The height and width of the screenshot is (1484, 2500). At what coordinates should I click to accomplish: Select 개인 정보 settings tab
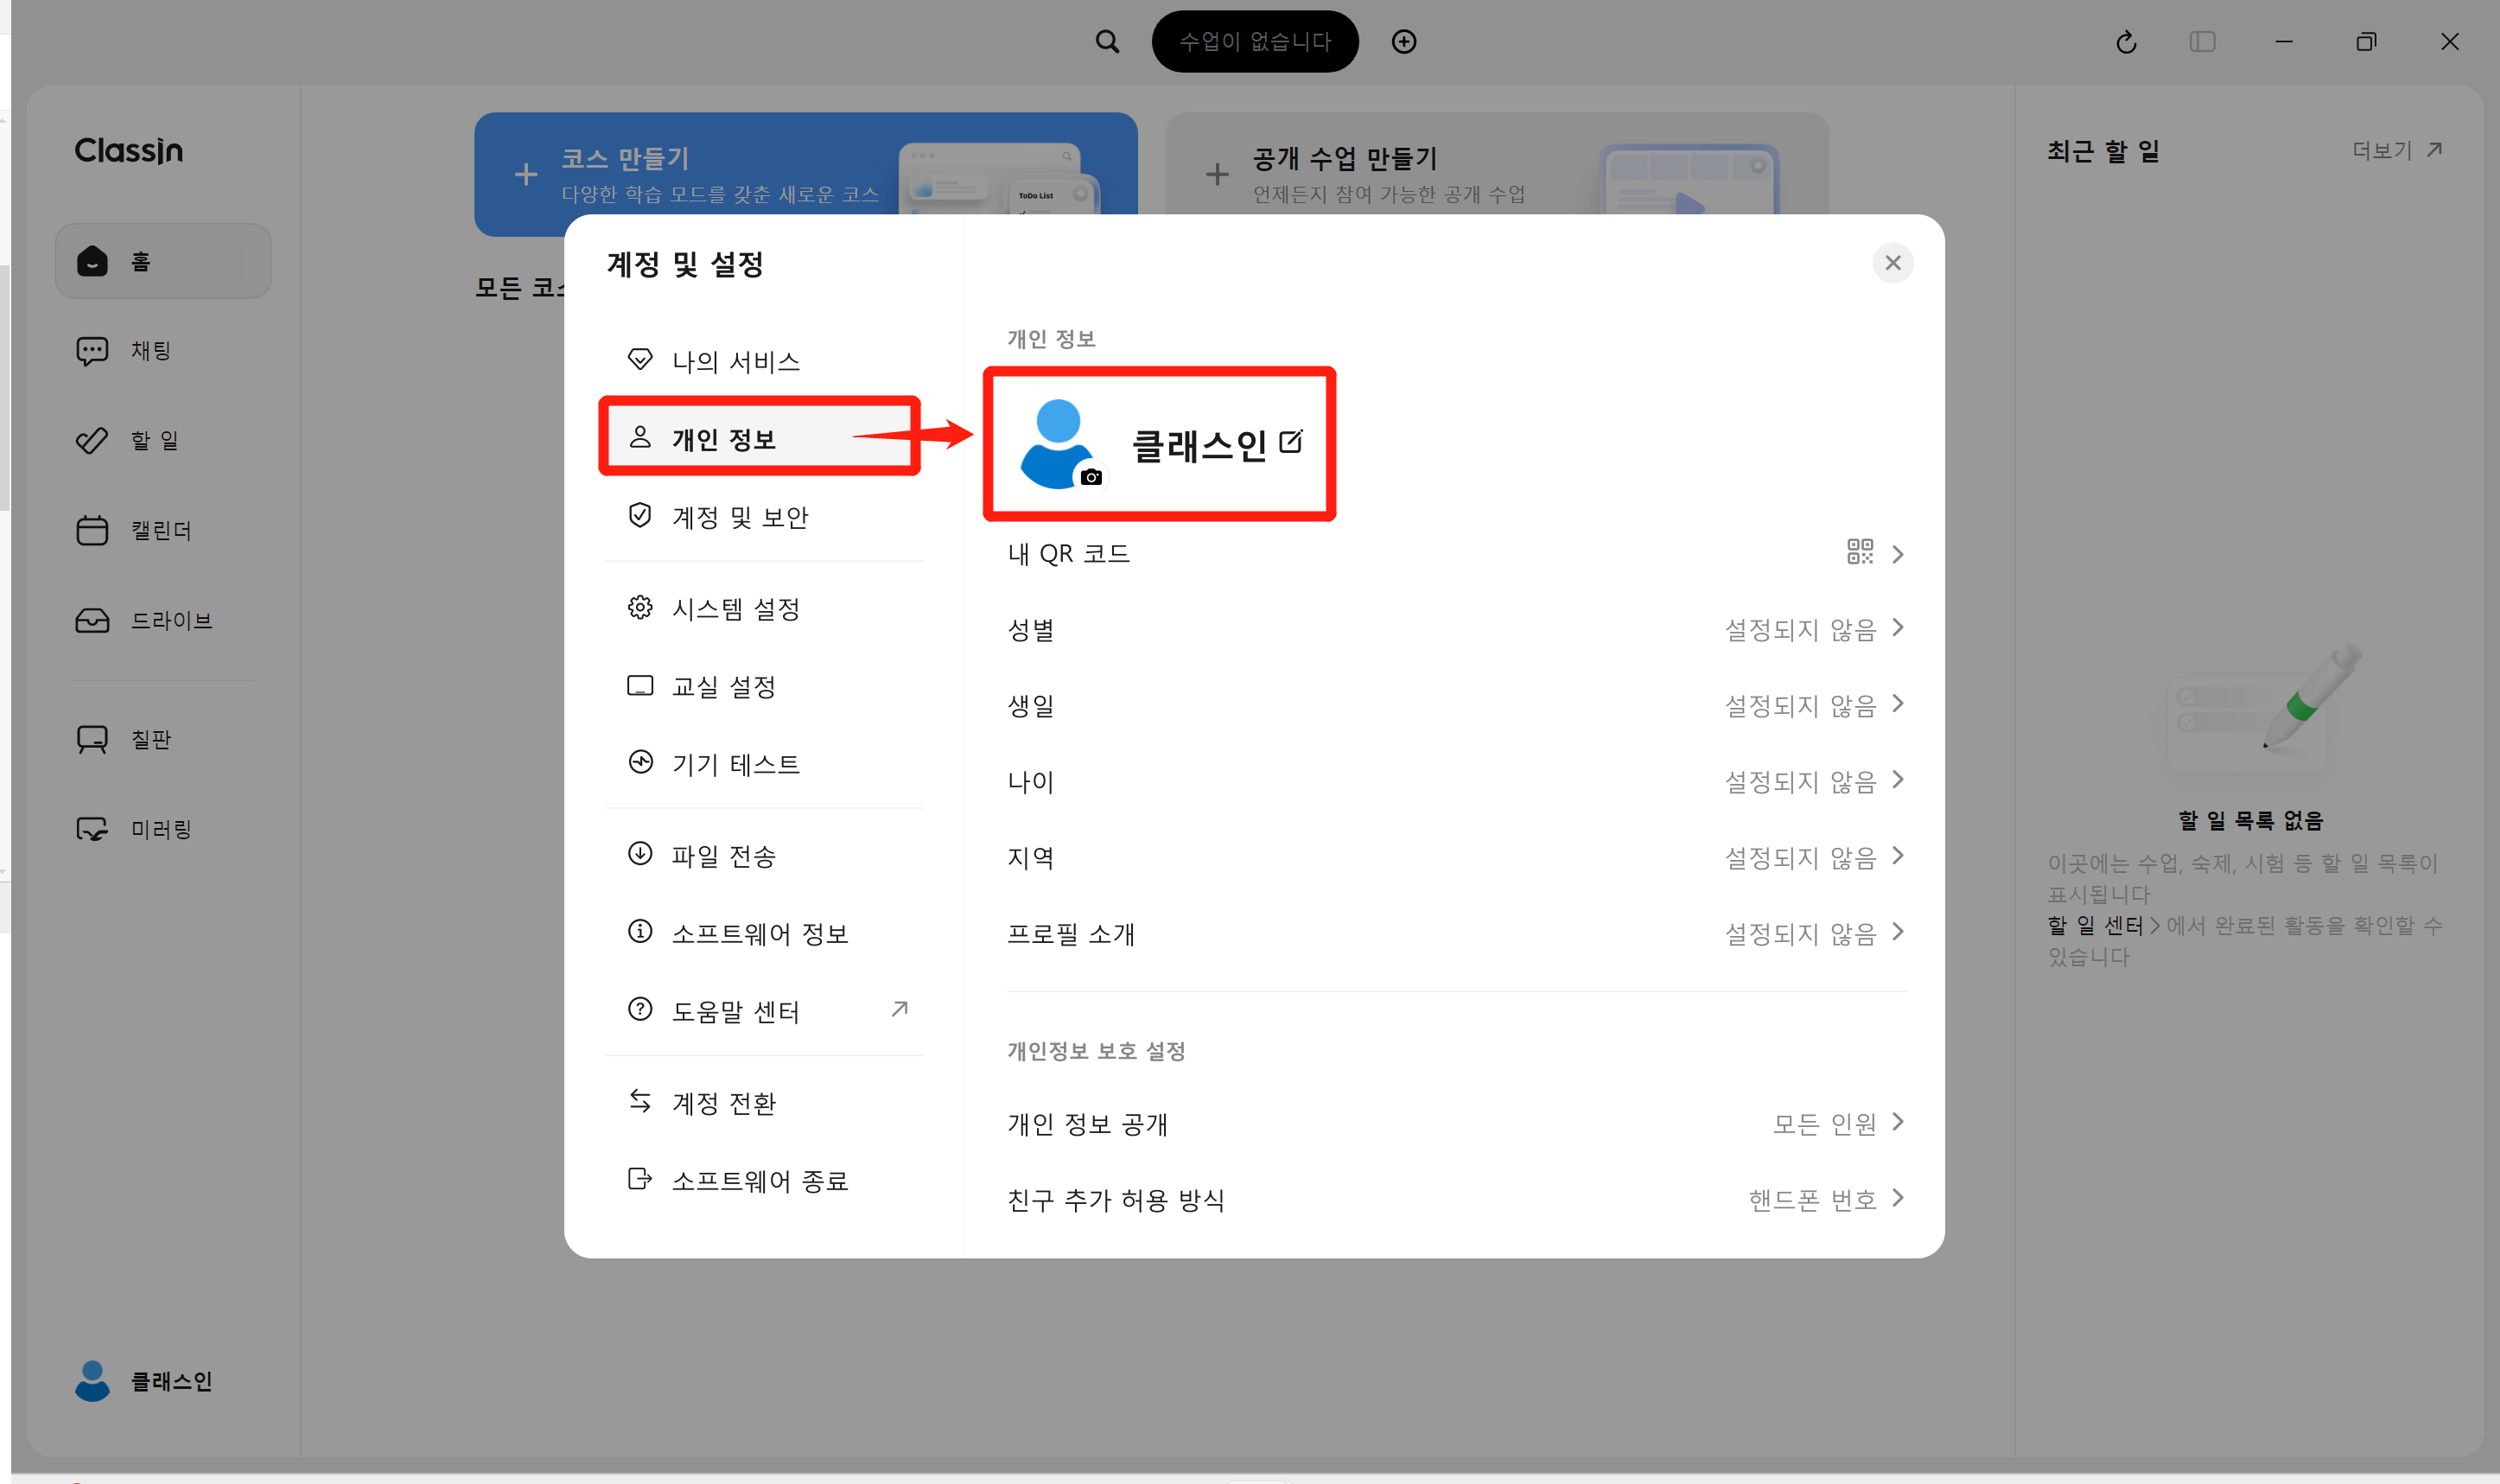click(764, 439)
